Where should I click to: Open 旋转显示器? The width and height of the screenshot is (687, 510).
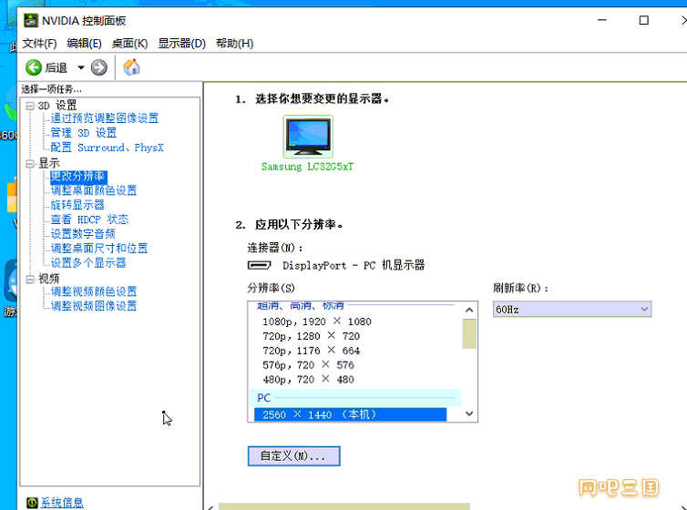pos(77,205)
